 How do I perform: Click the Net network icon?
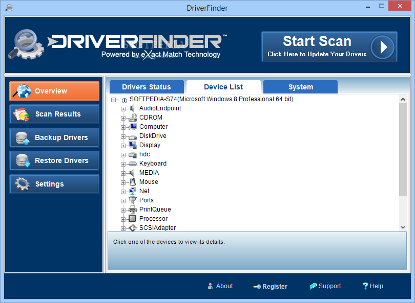point(133,191)
